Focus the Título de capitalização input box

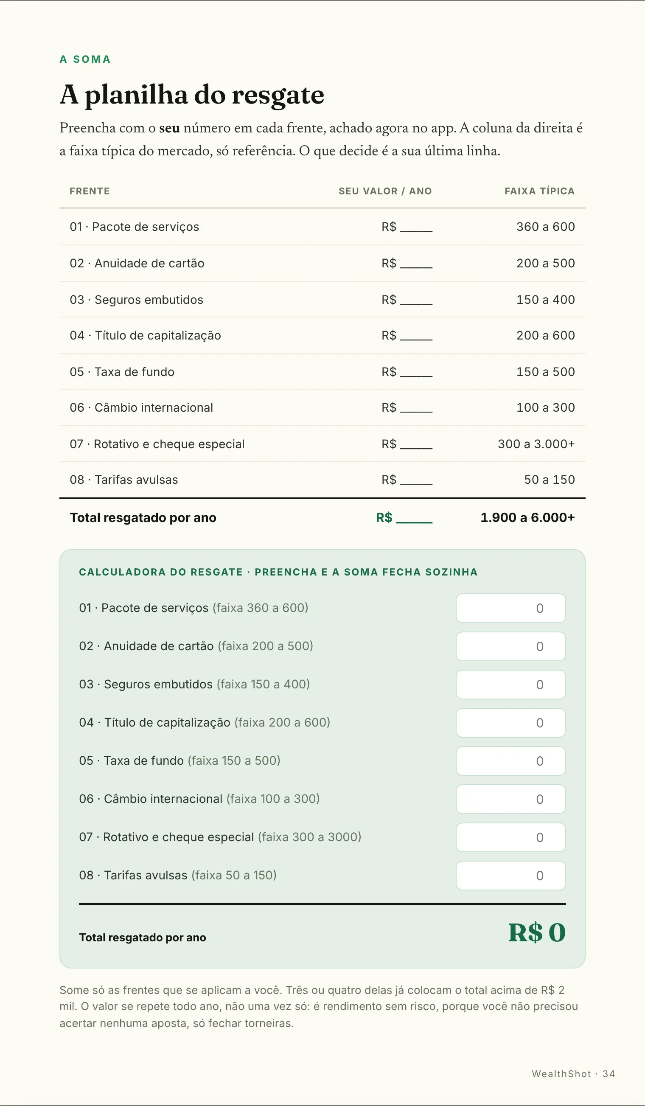[511, 722]
